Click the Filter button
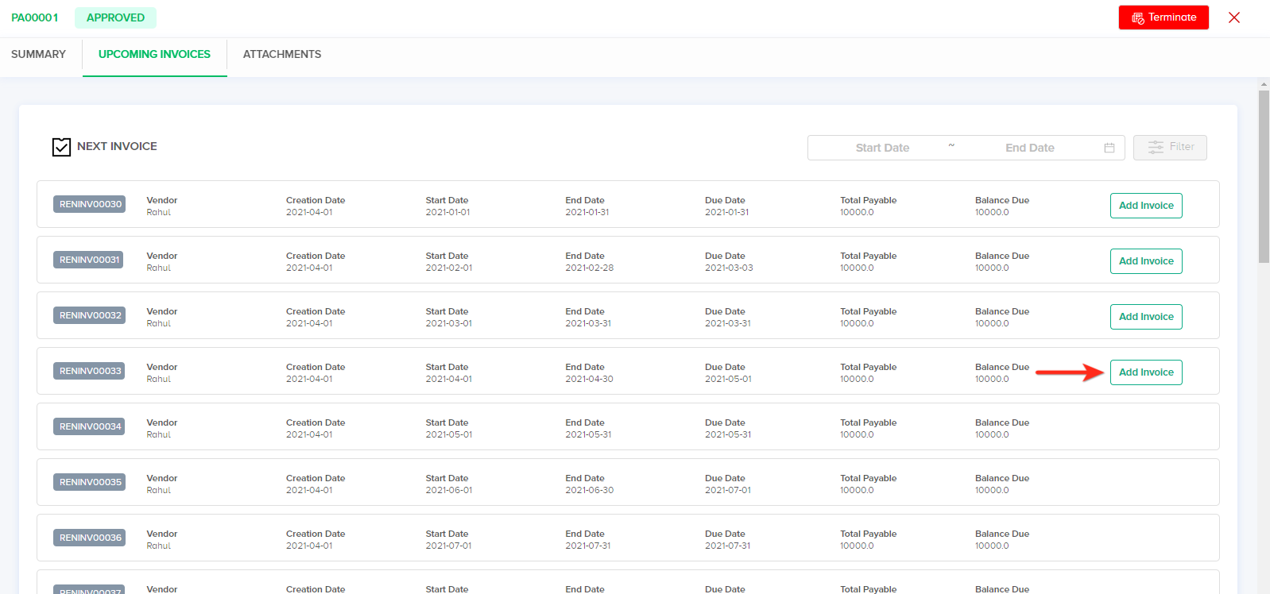The height and width of the screenshot is (594, 1270). tap(1170, 147)
